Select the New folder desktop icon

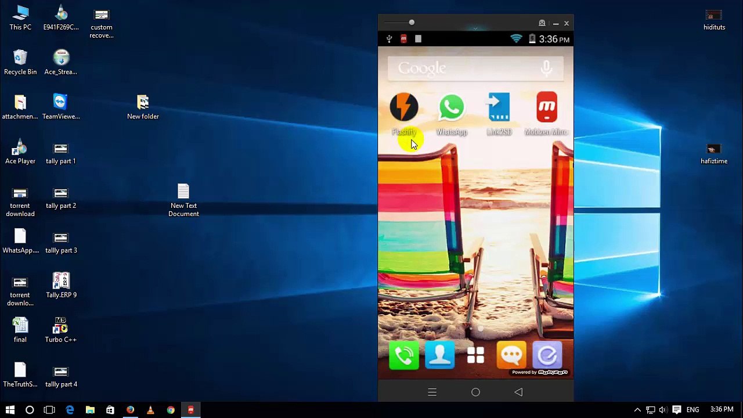[143, 107]
